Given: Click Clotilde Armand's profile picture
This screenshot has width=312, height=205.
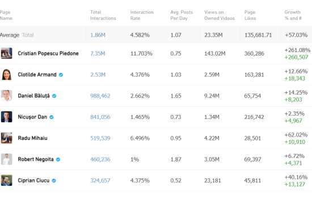Looking at the screenshot, I should (x=7, y=75).
